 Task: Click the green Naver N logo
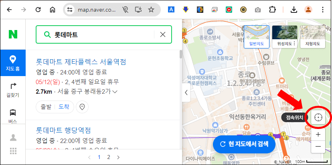(13, 34)
